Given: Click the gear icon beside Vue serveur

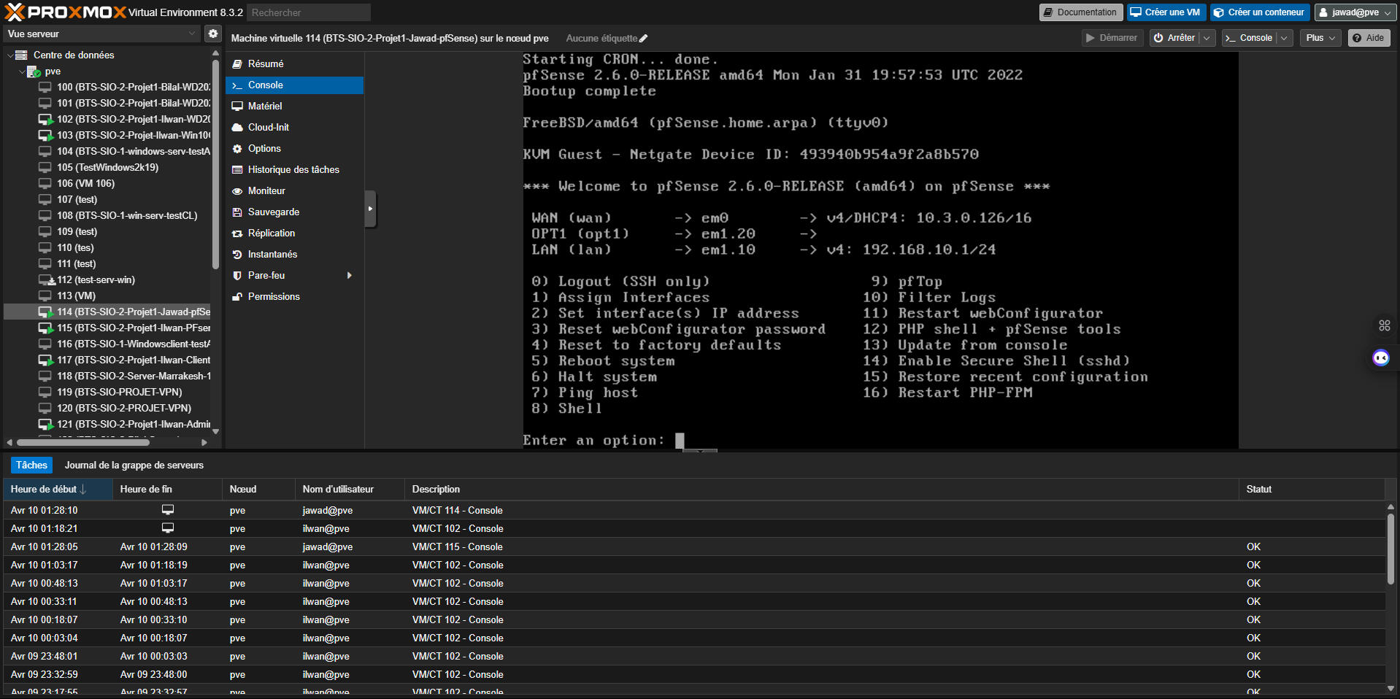Looking at the screenshot, I should [x=212, y=34].
